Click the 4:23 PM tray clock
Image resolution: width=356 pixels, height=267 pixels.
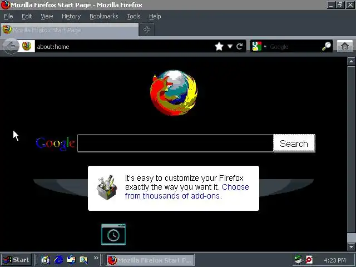click(335, 260)
